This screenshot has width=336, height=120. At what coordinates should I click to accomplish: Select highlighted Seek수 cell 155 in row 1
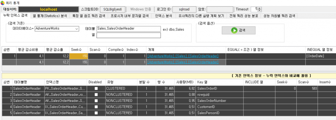(79, 56)
